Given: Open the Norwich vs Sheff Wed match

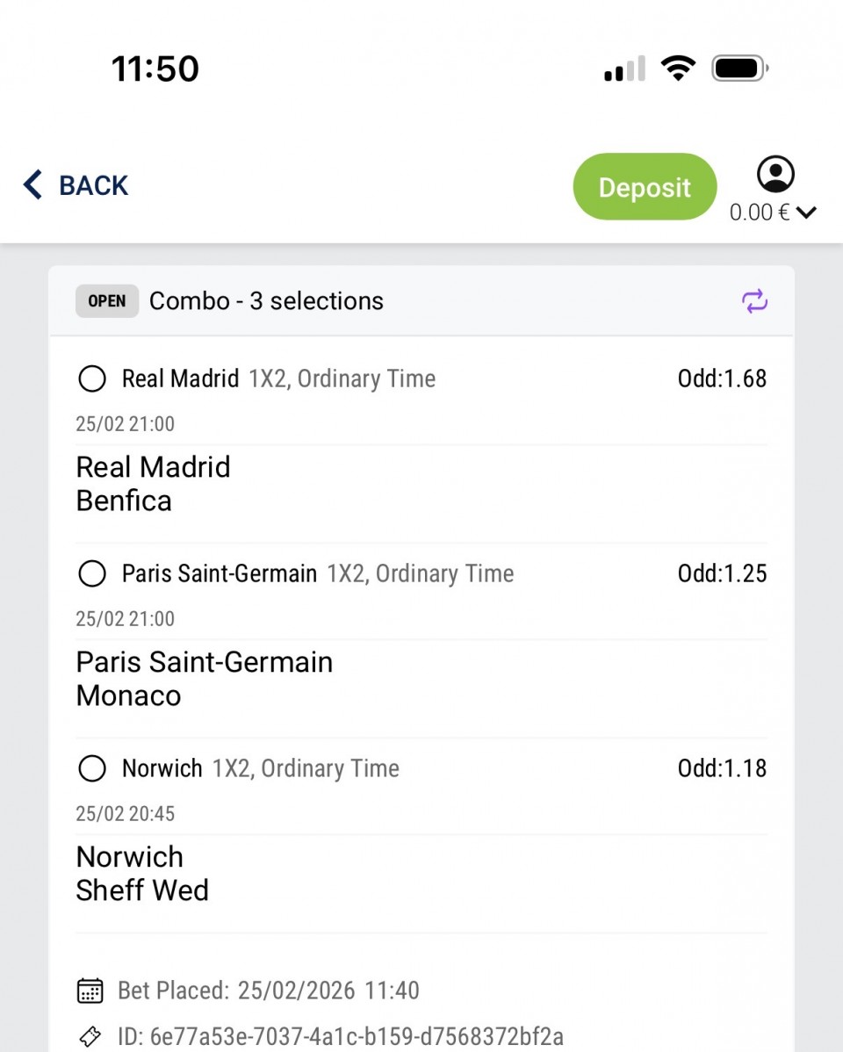Looking at the screenshot, I should point(142,874).
